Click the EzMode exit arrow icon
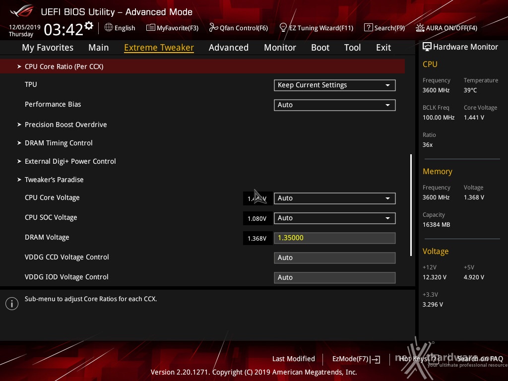Screen dimensions: 508x381 376,359
